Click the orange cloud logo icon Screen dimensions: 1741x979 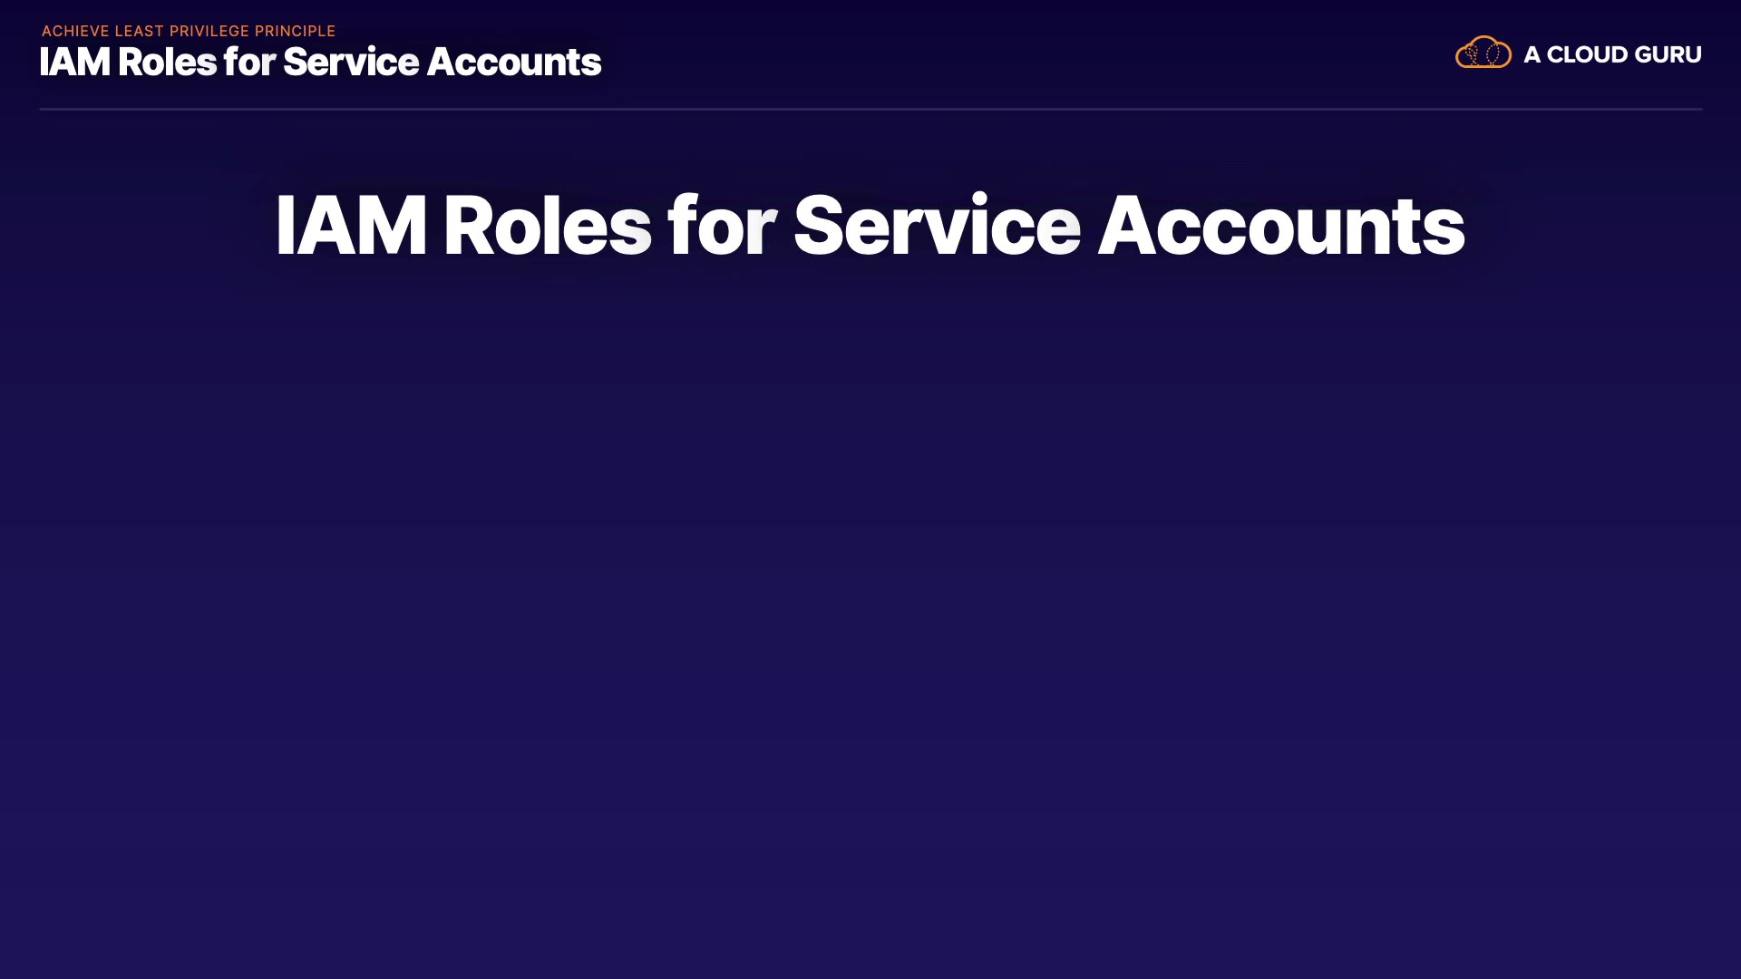tap(1483, 53)
